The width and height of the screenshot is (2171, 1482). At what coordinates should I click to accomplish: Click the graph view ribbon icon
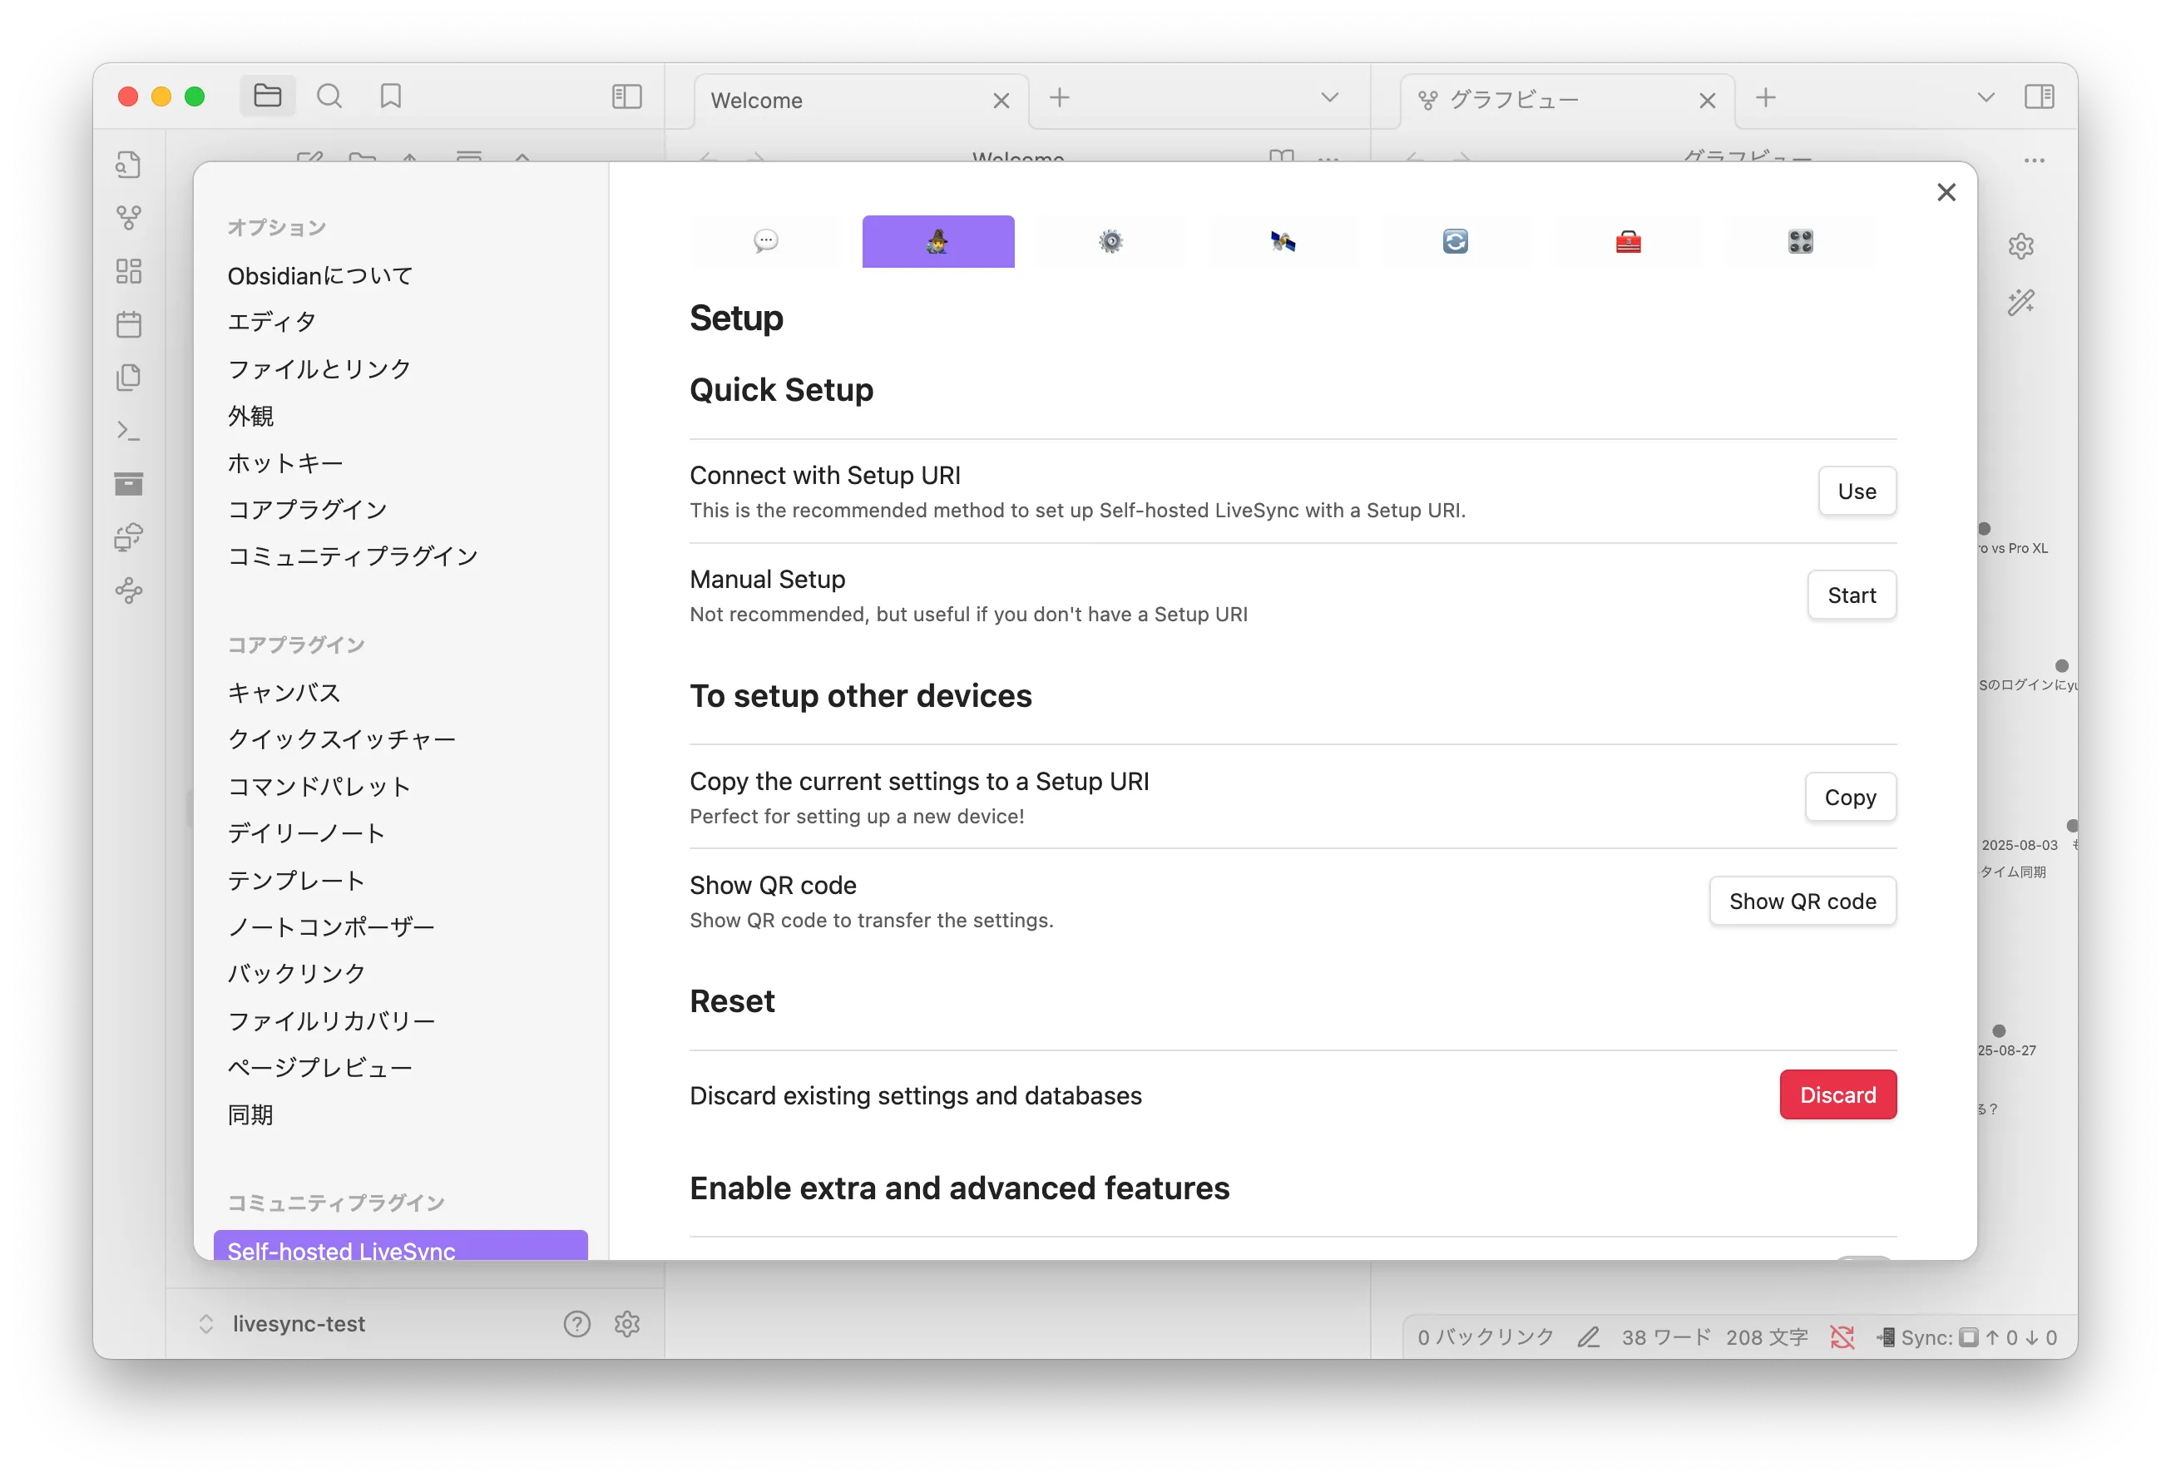point(129,218)
